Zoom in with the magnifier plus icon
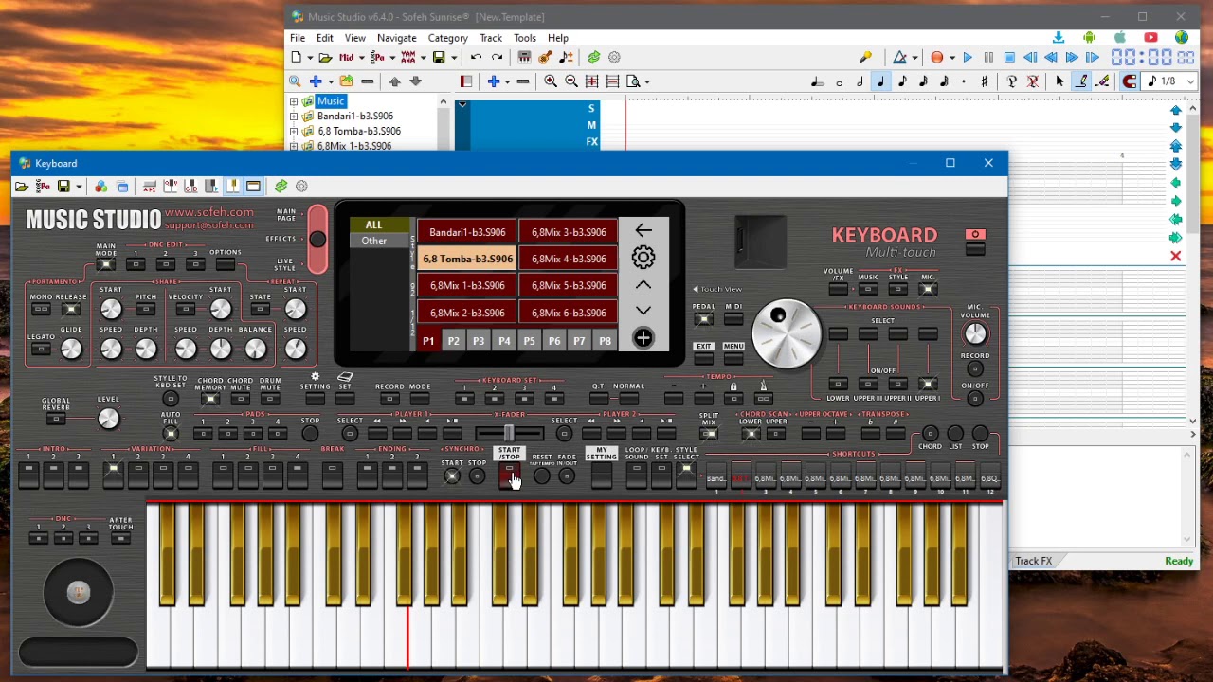This screenshot has width=1213, height=682. coord(551,81)
